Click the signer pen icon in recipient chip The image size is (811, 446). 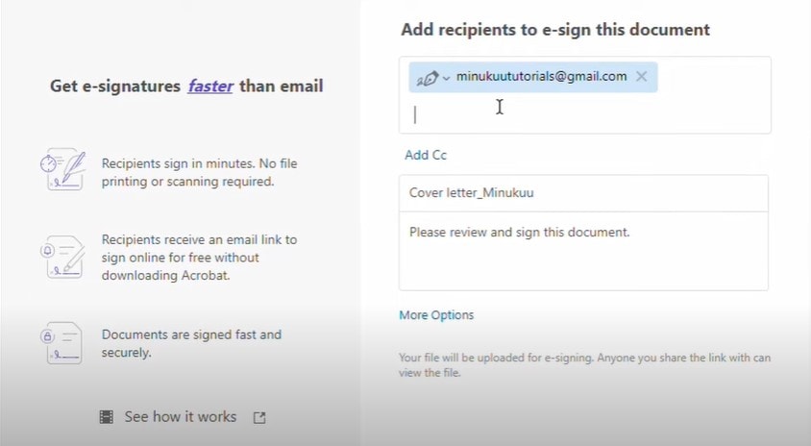point(429,78)
